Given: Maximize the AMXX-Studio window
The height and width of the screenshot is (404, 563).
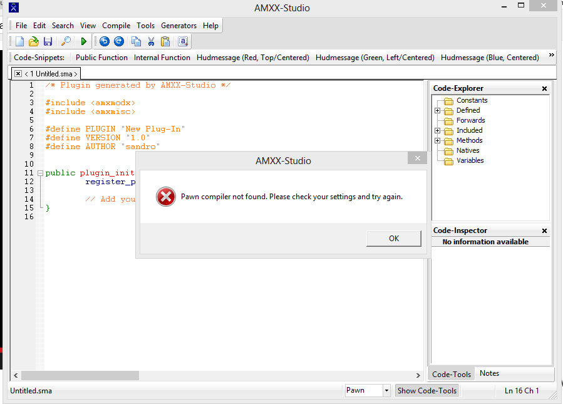Looking at the screenshot, I should pyautogui.click(x=520, y=6).
